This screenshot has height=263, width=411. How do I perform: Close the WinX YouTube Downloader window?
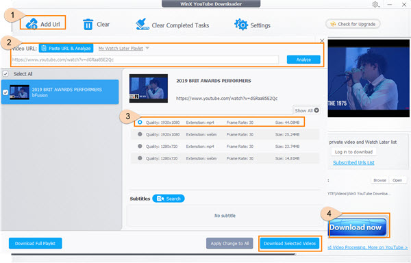click(404, 5)
